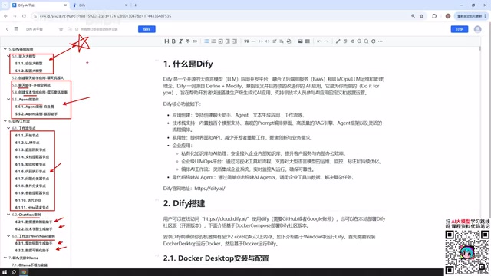Insert an image via toolbar

click(300, 41)
